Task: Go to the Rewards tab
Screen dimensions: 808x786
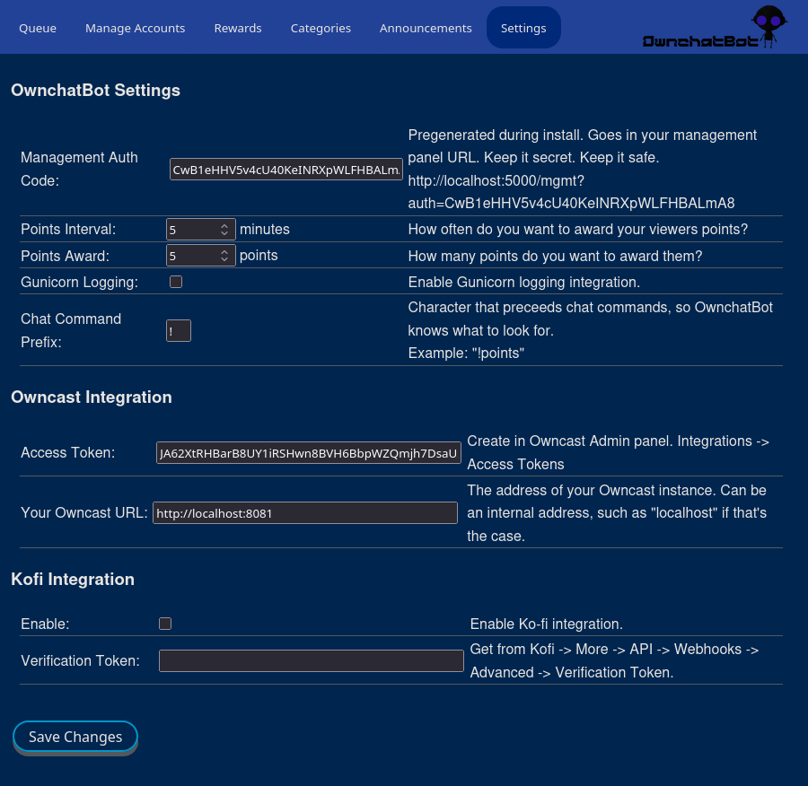Action: click(x=238, y=28)
